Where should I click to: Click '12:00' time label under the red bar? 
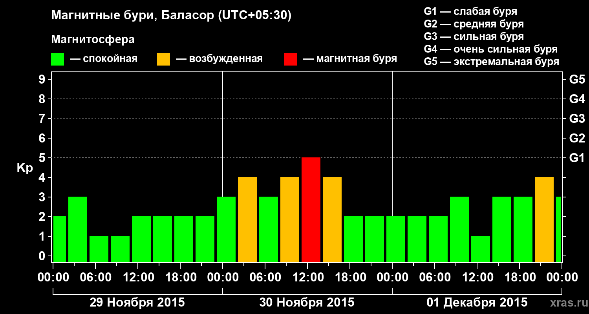[307, 277]
